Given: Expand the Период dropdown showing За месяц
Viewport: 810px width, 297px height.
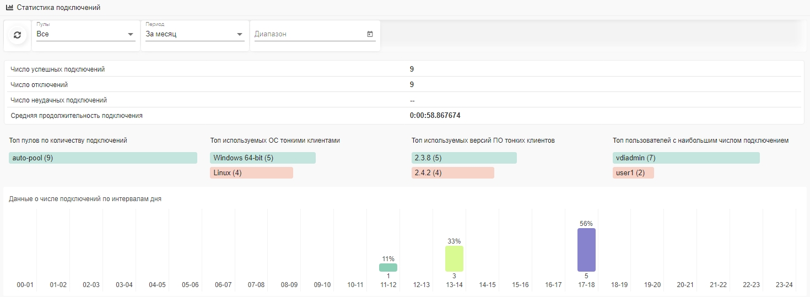Looking at the screenshot, I should 195,34.
